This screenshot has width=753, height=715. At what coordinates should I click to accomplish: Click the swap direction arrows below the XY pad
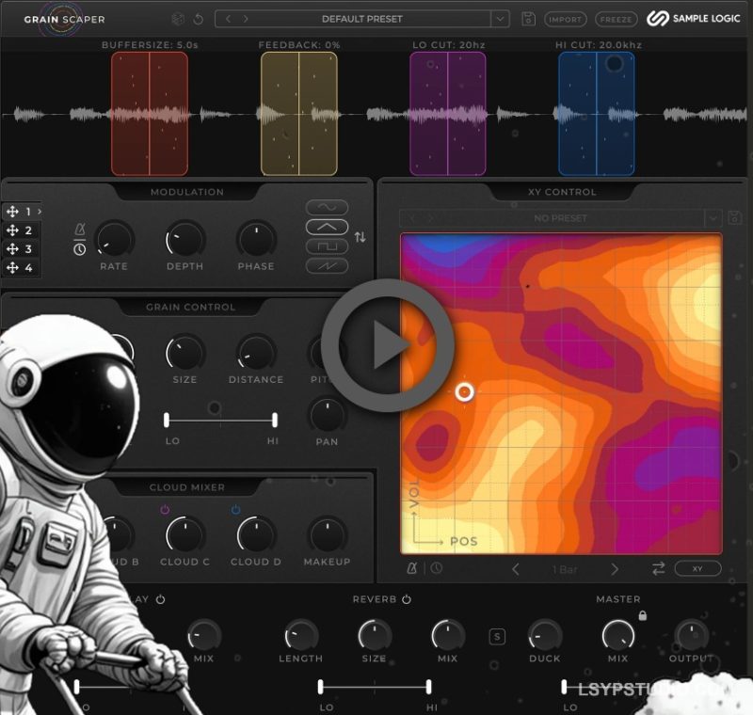coord(657,569)
